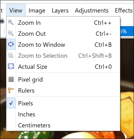Select Zoom Out Ctrl+- entry
The height and width of the screenshot is (139, 134).
coord(63,33)
